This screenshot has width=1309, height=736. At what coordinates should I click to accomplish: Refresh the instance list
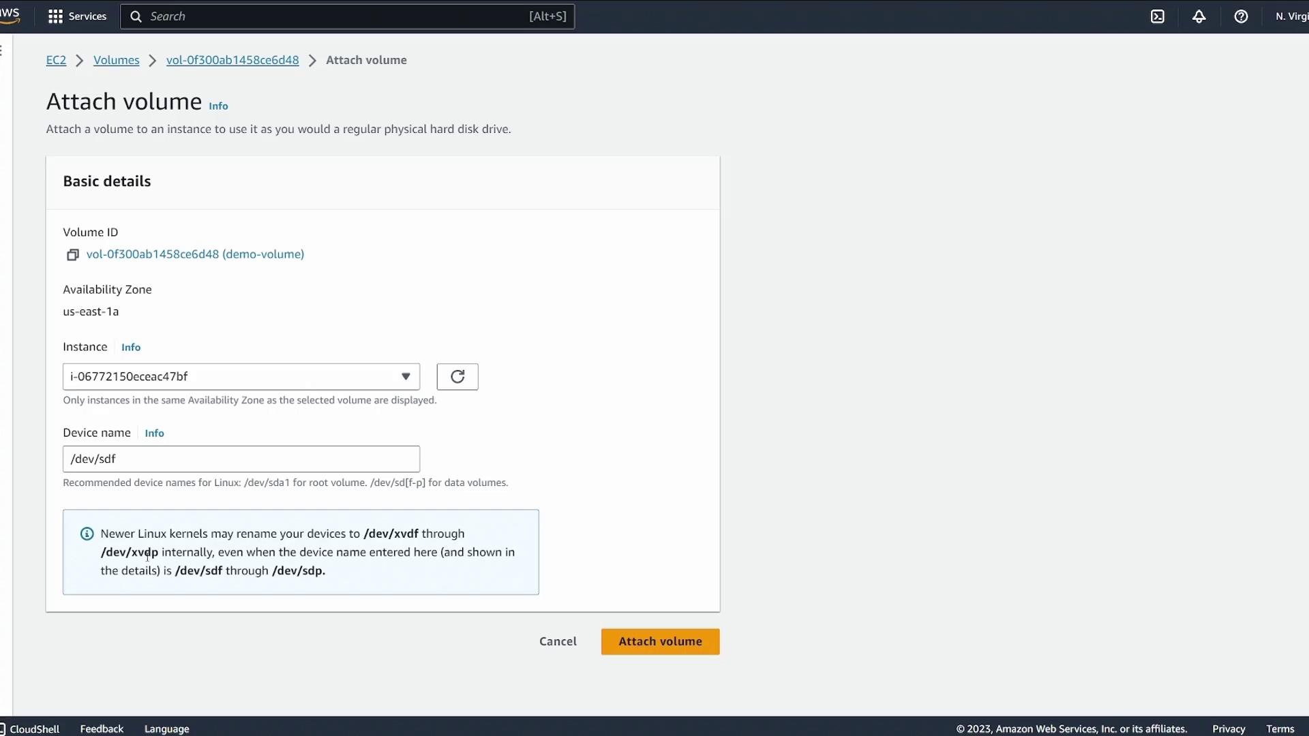[457, 377]
